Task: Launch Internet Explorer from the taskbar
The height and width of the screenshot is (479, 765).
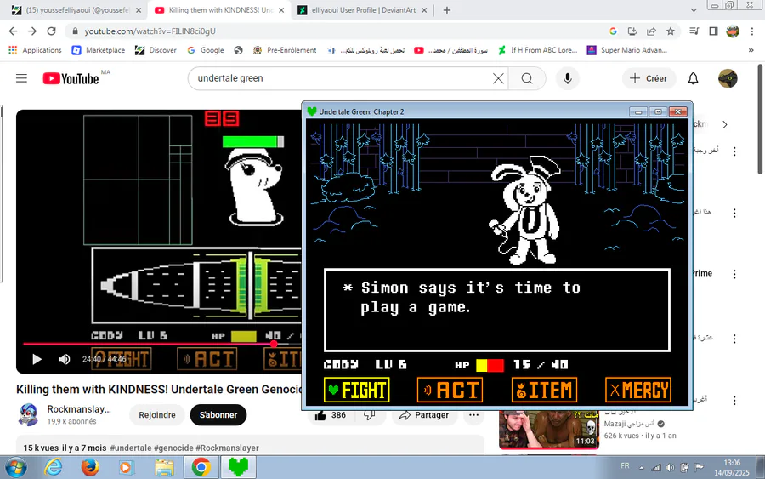Action: (x=53, y=467)
